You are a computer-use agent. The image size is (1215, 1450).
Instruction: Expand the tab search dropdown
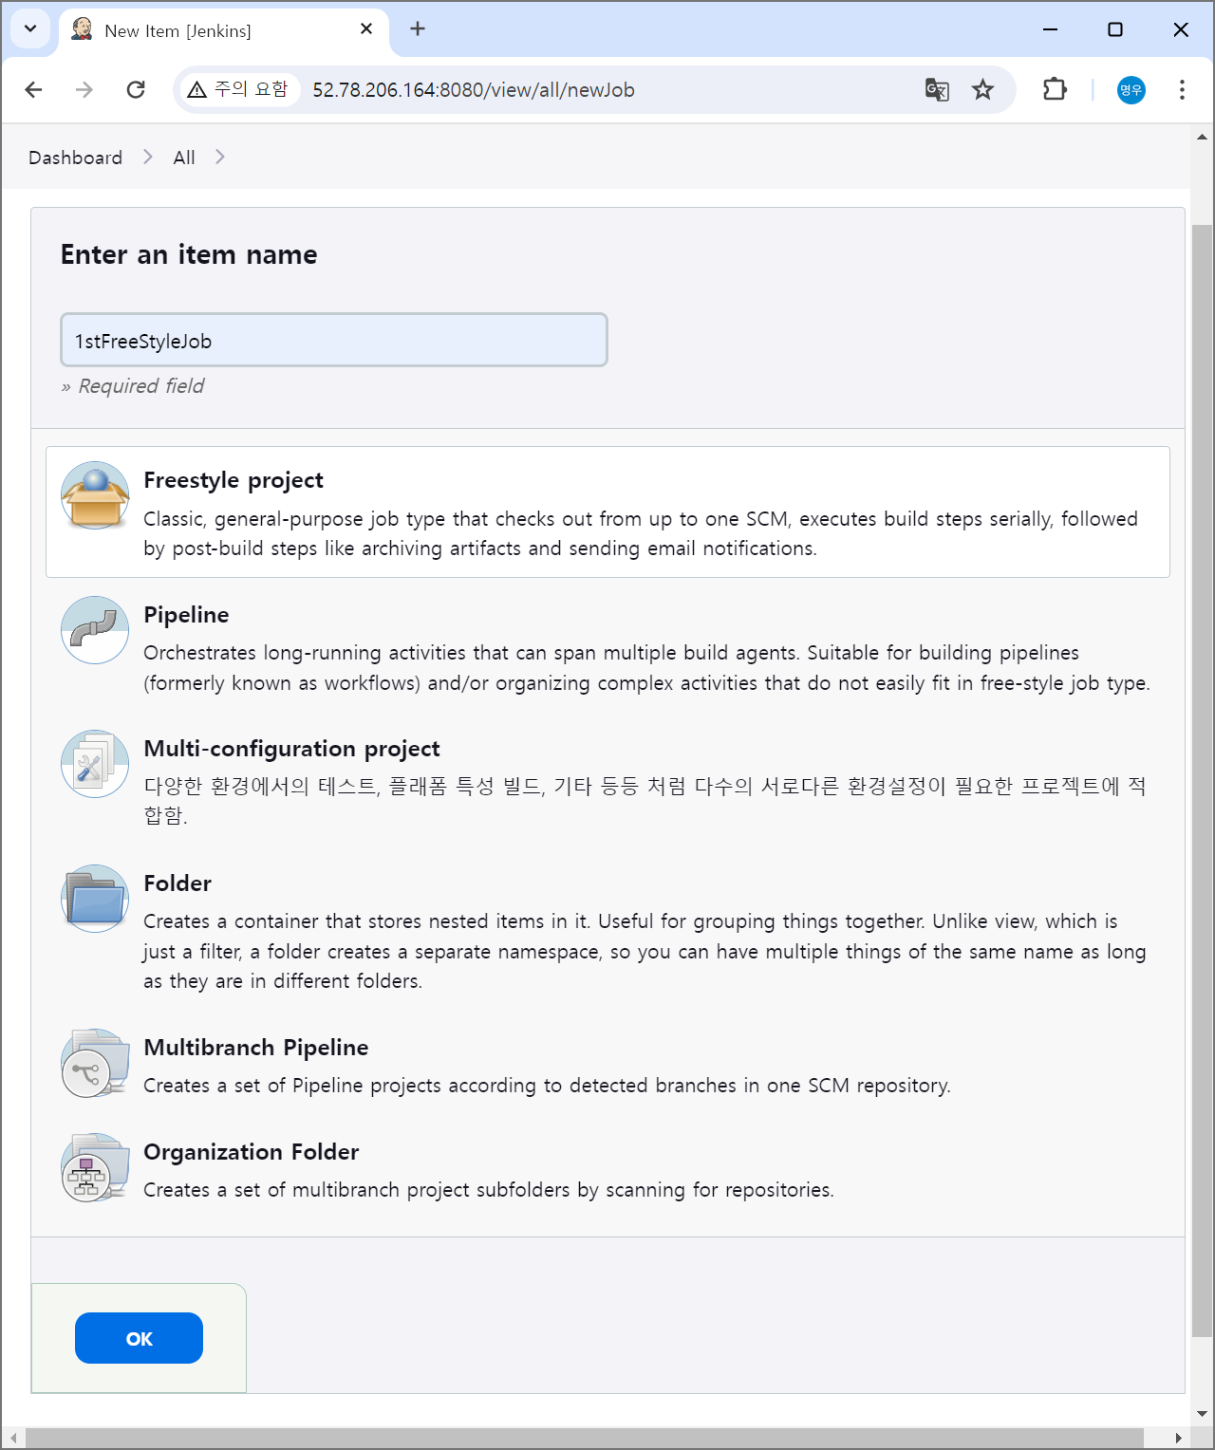(30, 29)
